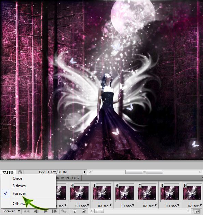Delete selected frames with the trash icon
Image resolution: width=203 pixels, height=215 pixels.
pyautogui.click(x=84, y=211)
